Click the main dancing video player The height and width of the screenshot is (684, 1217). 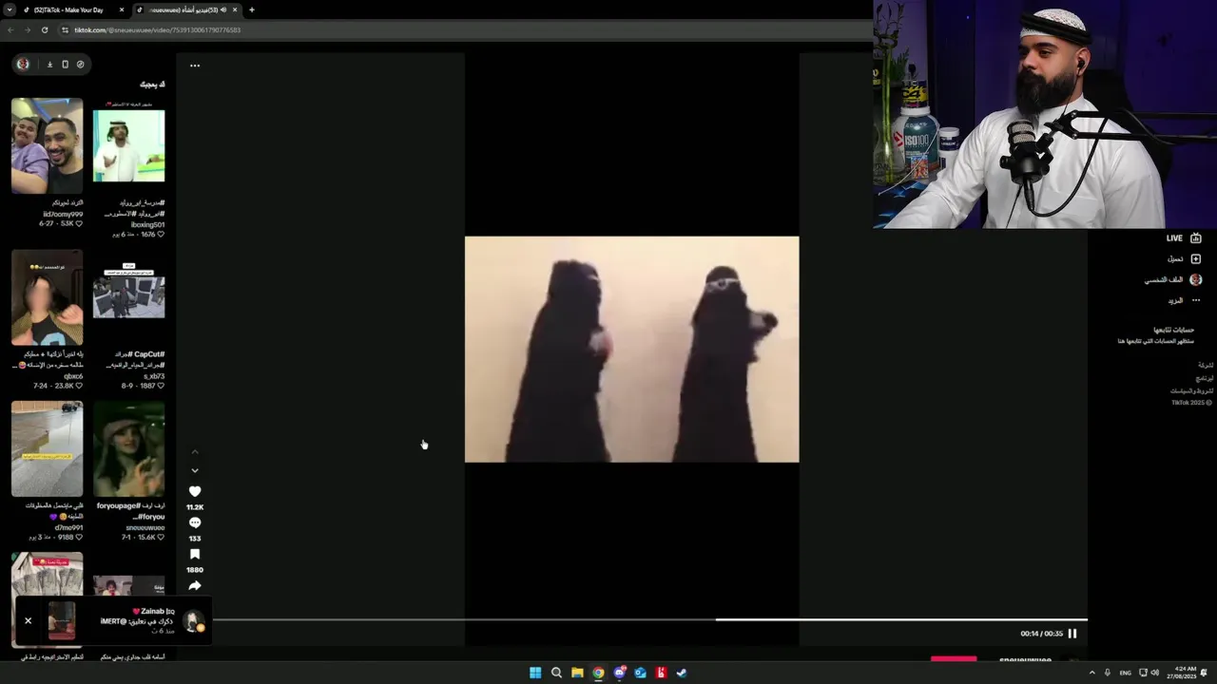(x=631, y=349)
